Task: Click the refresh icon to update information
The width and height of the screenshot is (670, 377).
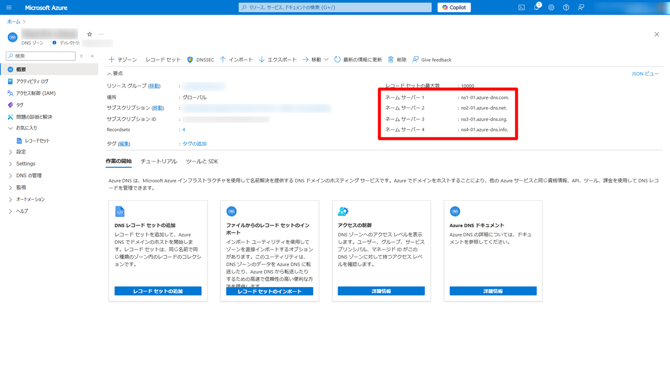Action: tap(337, 60)
